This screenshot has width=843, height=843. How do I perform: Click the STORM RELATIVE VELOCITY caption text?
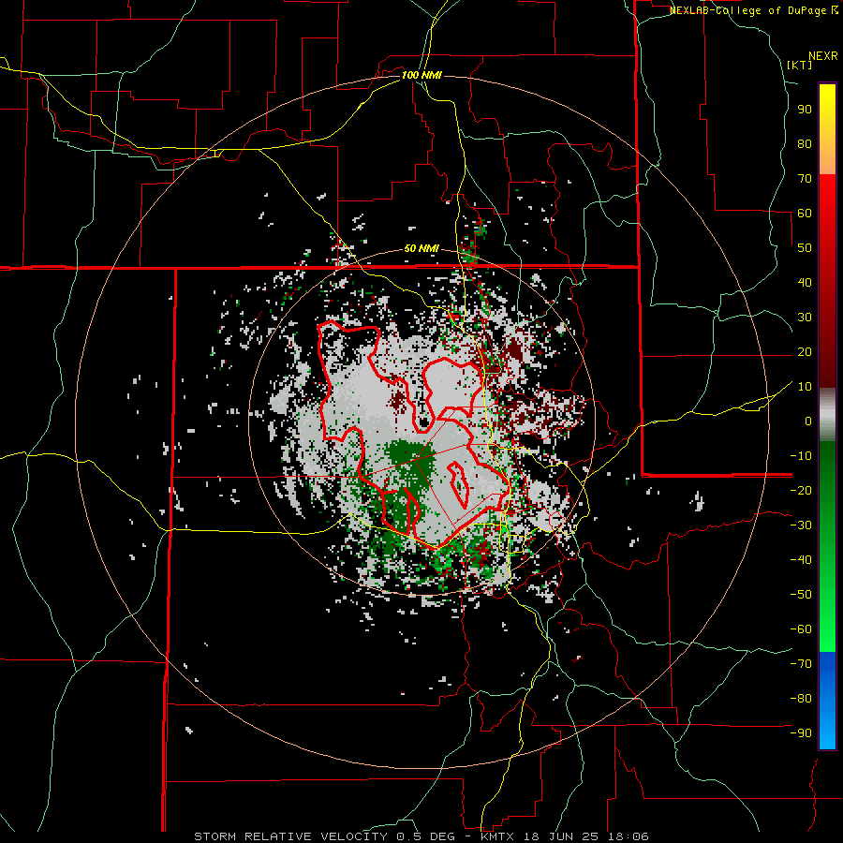pos(290,836)
